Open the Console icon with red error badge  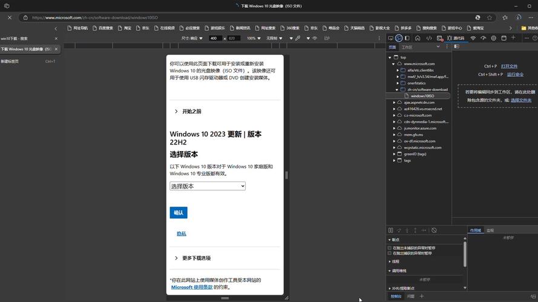pyautogui.click(x=440, y=38)
